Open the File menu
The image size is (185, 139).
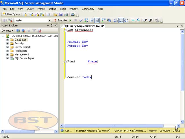click(x=5, y=9)
